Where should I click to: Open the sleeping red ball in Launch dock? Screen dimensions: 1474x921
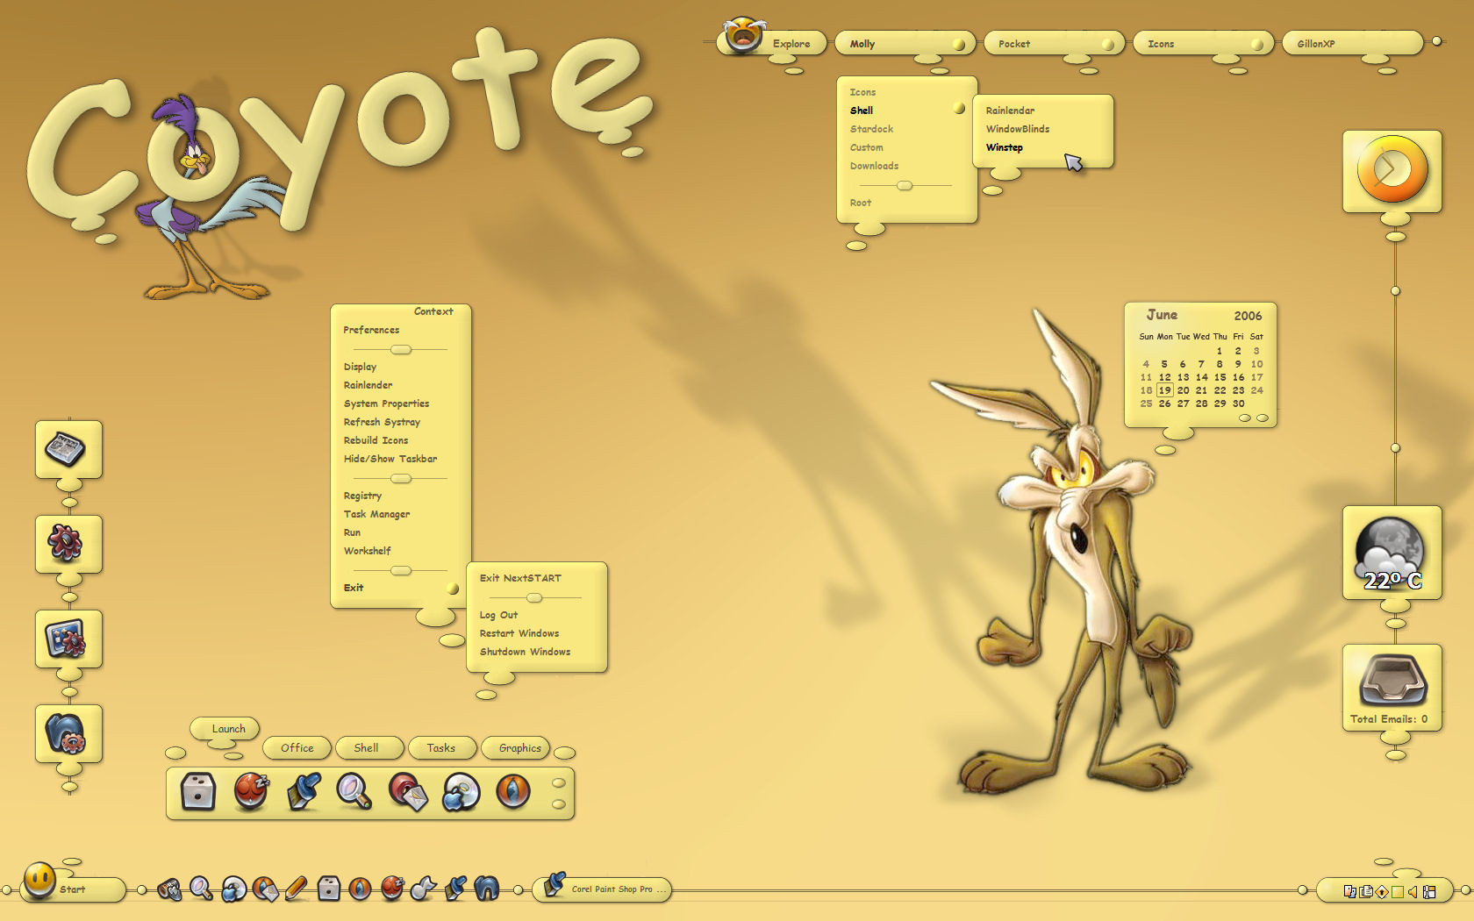click(x=251, y=791)
